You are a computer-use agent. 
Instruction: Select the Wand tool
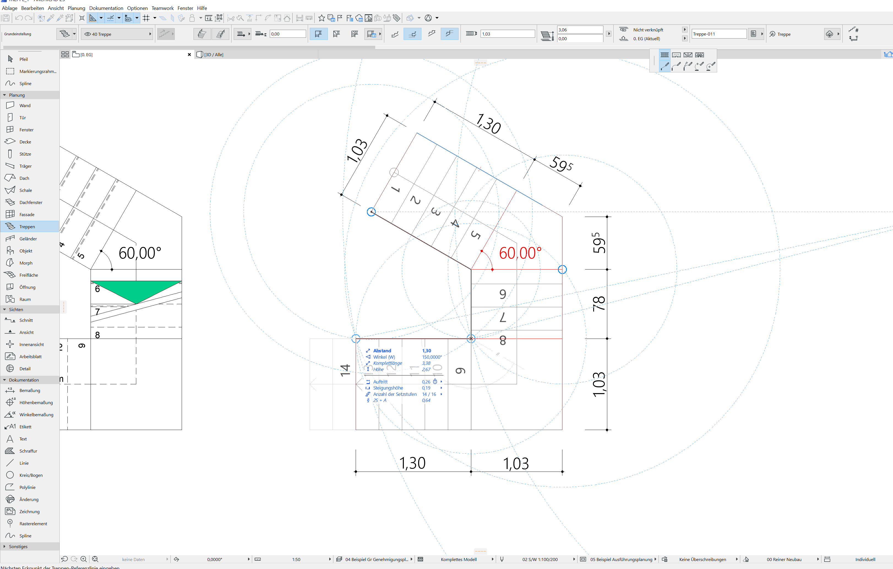click(x=24, y=106)
